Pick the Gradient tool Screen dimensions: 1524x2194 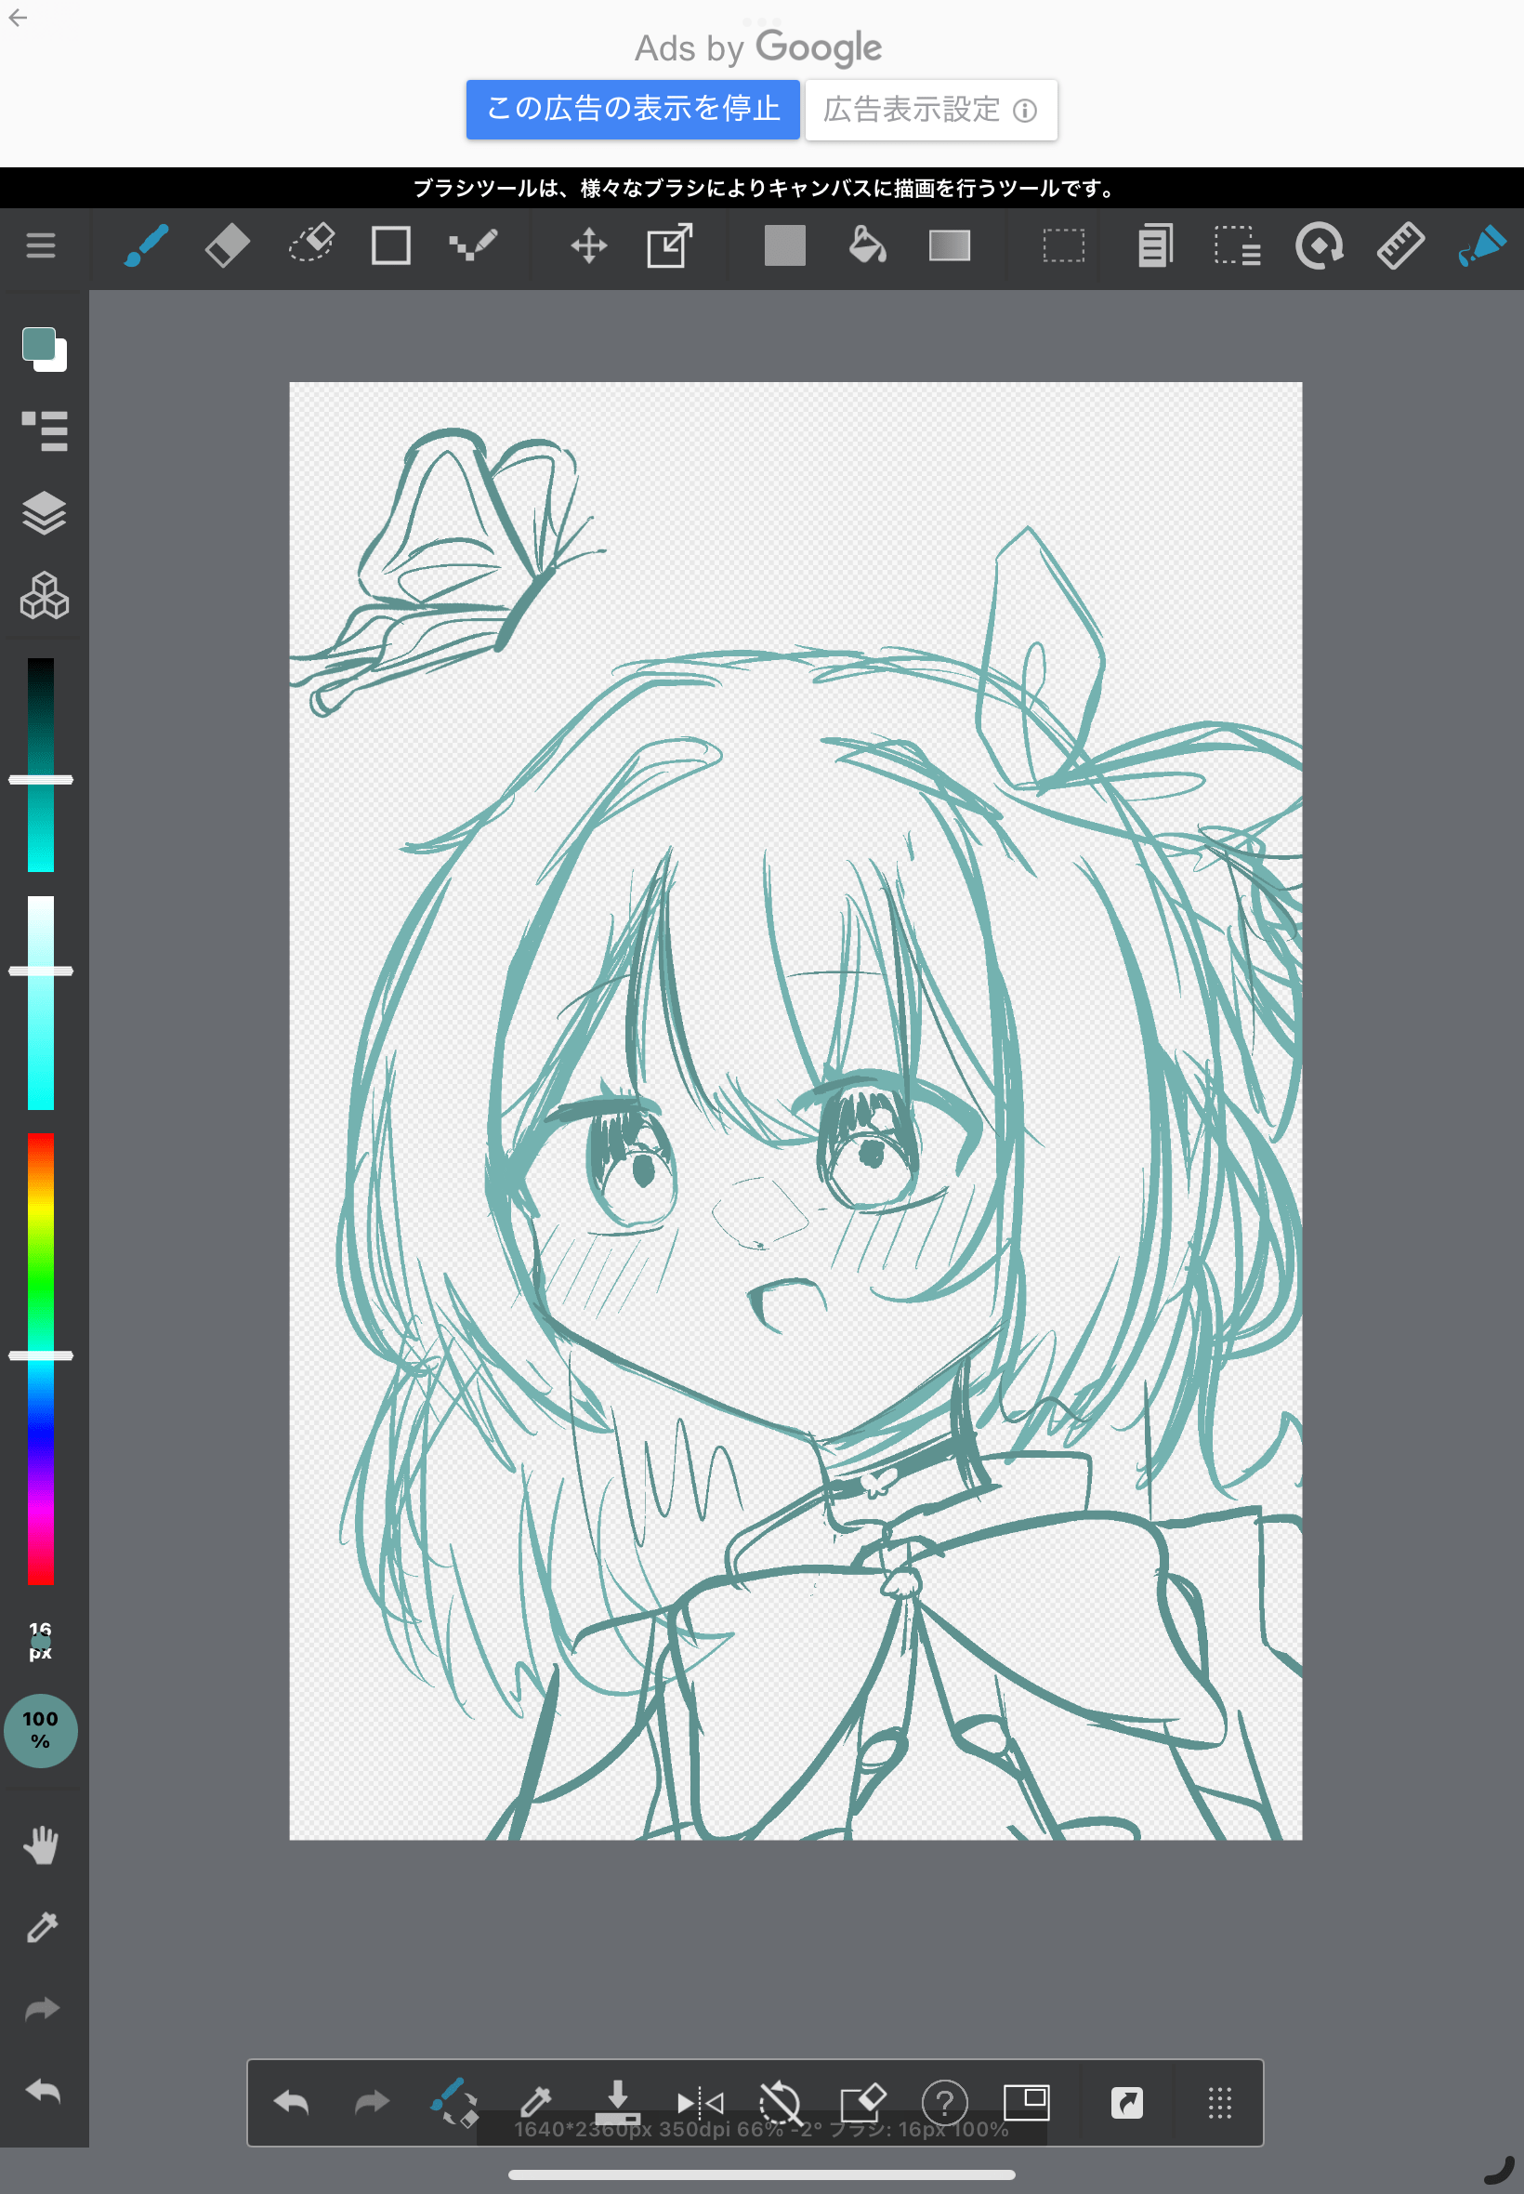pos(949,246)
